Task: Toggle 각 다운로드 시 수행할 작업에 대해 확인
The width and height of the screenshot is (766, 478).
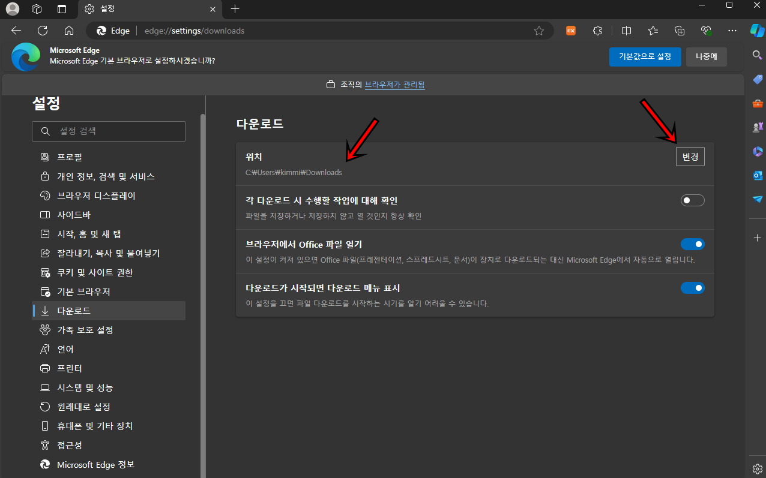Action: [x=692, y=200]
